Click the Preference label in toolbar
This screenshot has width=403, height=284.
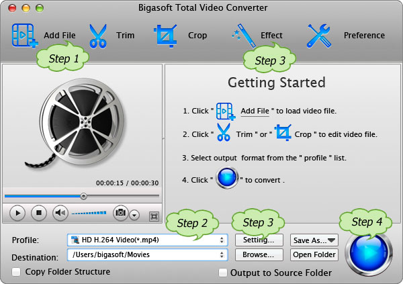pyautogui.click(x=364, y=35)
